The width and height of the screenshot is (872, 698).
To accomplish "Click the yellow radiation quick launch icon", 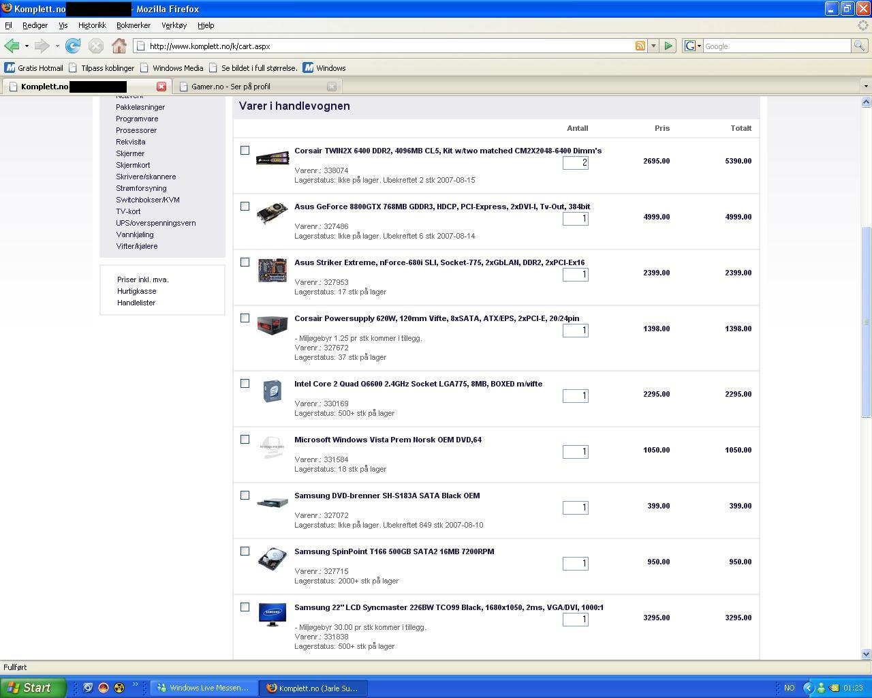I will 119,688.
